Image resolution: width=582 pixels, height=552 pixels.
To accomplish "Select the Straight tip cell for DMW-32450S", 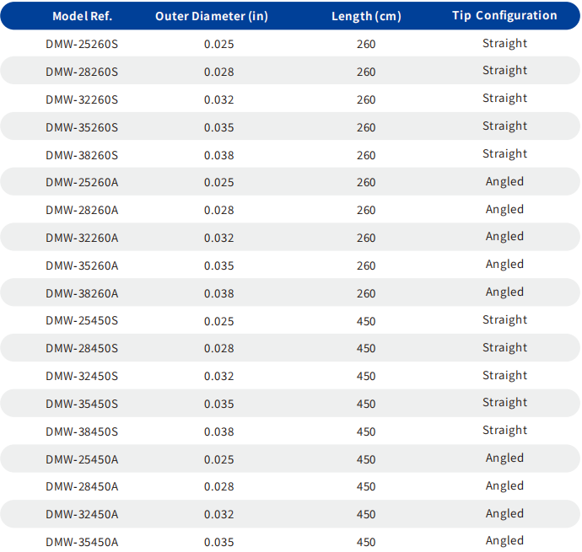I will 504,375.
